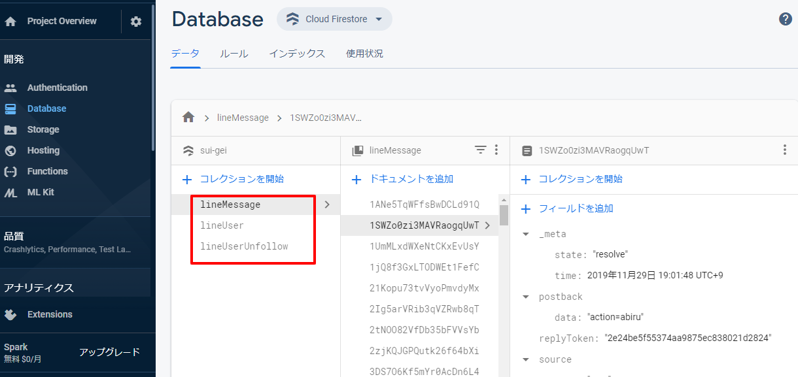Select the lineUser collection
Viewport: 798px width, 377px height.
click(222, 225)
